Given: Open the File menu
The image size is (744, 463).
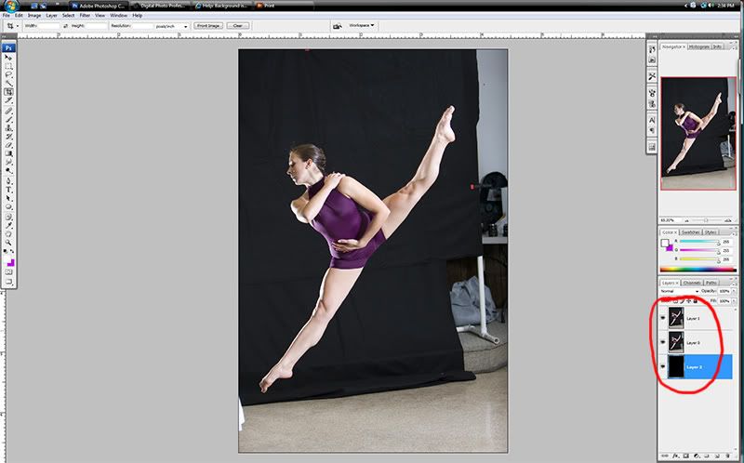Looking at the screenshot, I should click(x=7, y=15).
